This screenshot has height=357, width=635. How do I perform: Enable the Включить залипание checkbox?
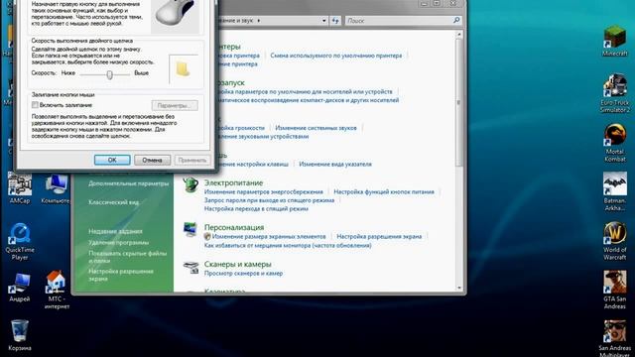[35, 105]
